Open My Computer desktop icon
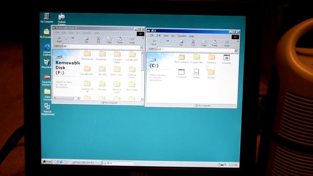The width and height of the screenshot is (313, 176). point(47,18)
